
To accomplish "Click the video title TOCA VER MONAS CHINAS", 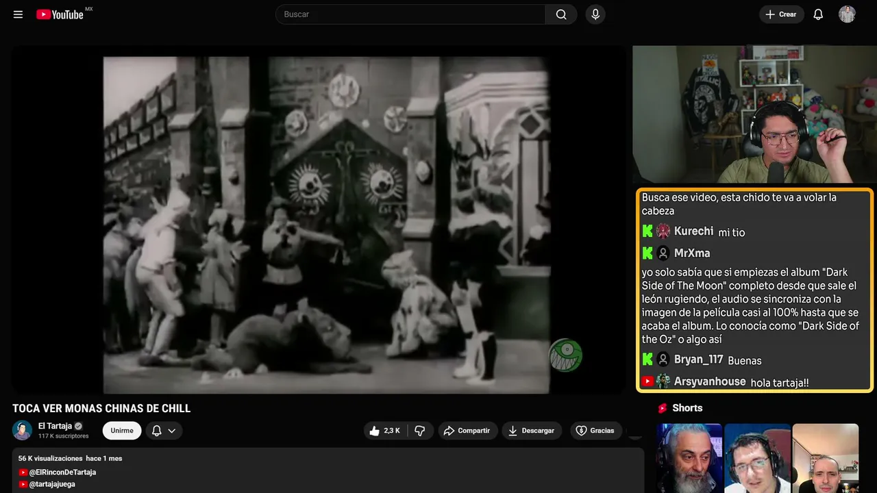I will [x=101, y=409].
